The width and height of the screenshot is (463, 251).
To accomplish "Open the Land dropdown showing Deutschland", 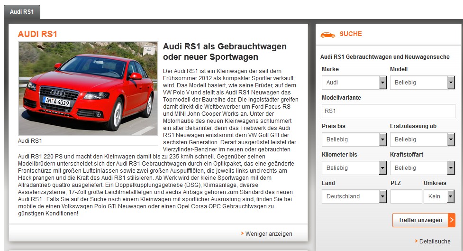I will pos(354,196).
